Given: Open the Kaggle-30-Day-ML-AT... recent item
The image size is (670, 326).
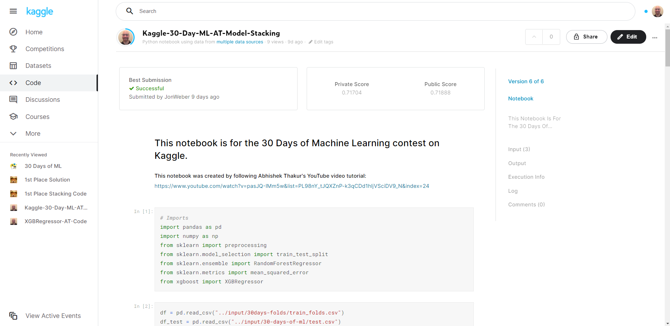Looking at the screenshot, I should pyautogui.click(x=56, y=208).
